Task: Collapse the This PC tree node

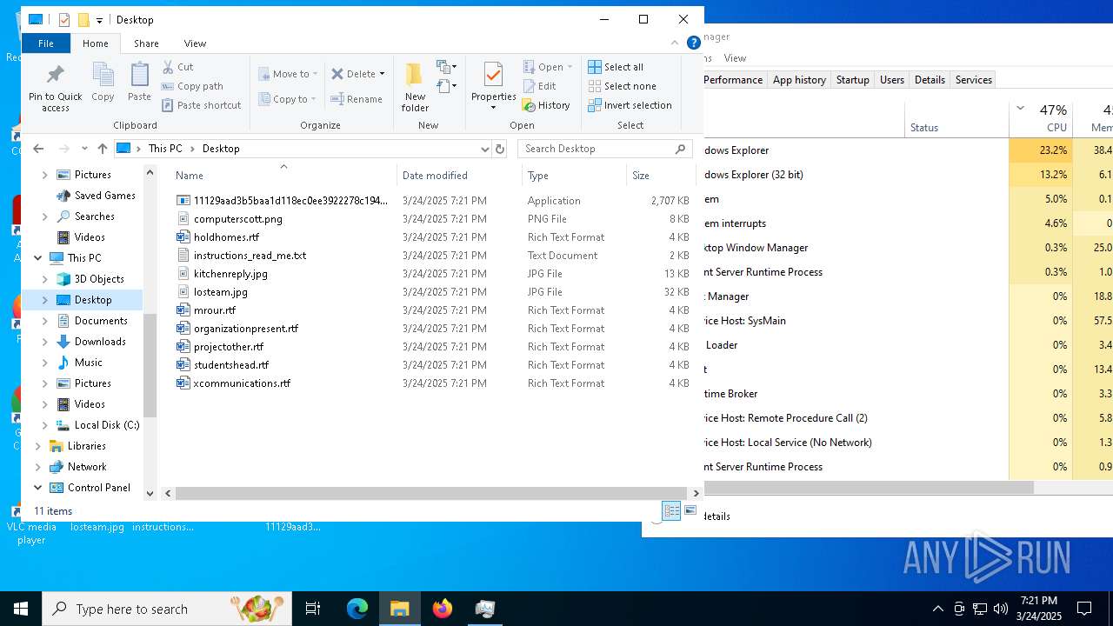Action: pyautogui.click(x=38, y=258)
